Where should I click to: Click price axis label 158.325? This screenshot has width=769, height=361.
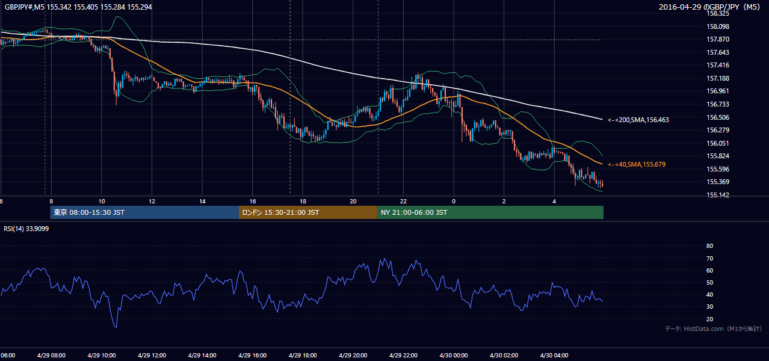[x=718, y=13]
